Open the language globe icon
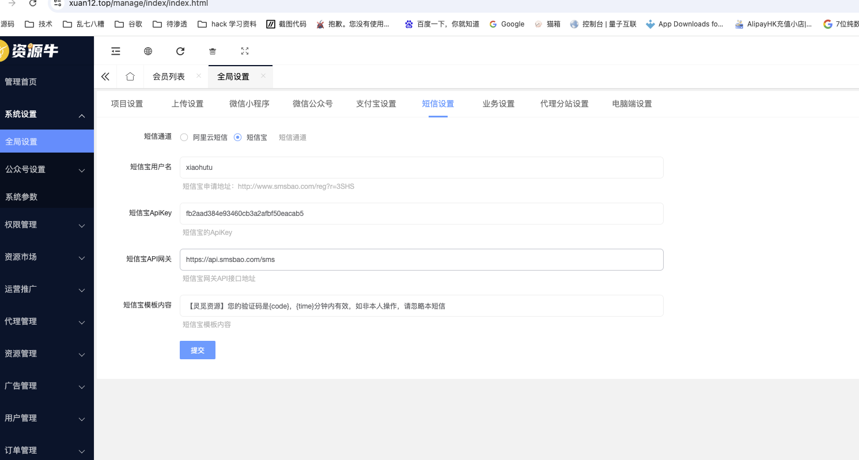The height and width of the screenshot is (460, 859). click(x=148, y=51)
